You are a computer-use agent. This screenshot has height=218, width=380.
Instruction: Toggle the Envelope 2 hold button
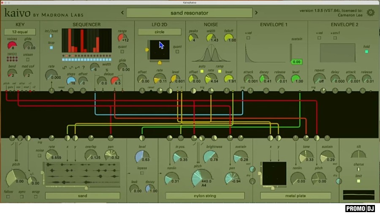[x=366, y=52]
